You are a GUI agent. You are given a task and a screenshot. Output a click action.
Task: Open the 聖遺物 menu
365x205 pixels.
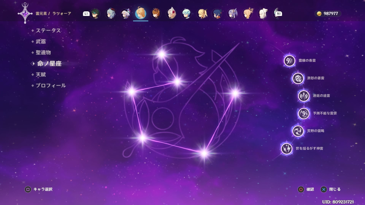click(x=43, y=52)
